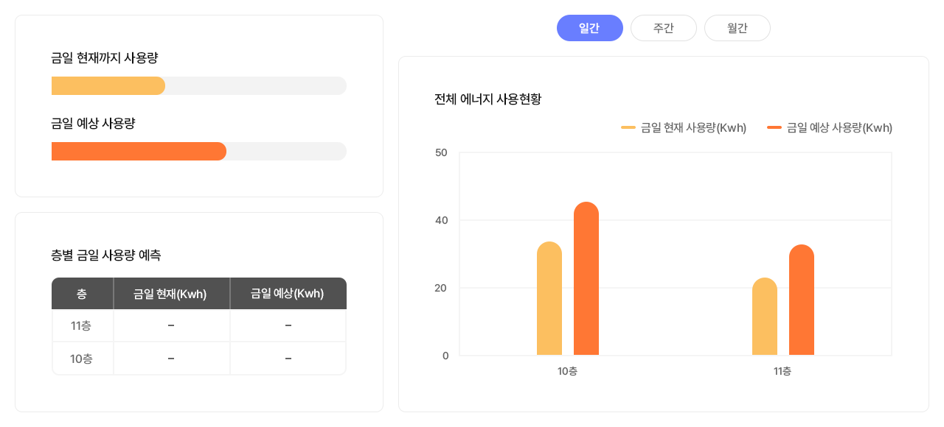The image size is (944, 427).
Task: Click the orange bar for 11층
Action: pos(802,300)
